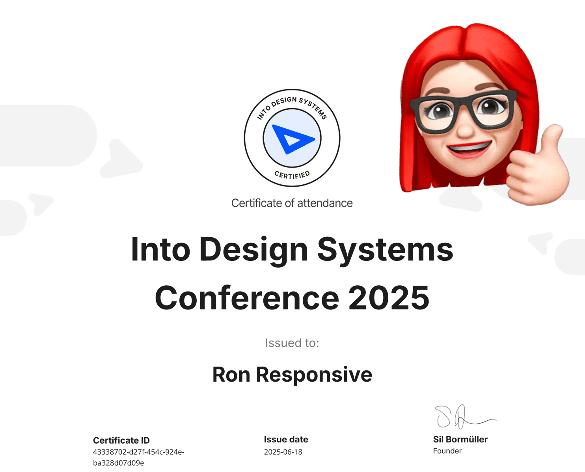Click the Into Design Systems Certified badge
This screenshot has height=472, width=585.
coord(292,138)
